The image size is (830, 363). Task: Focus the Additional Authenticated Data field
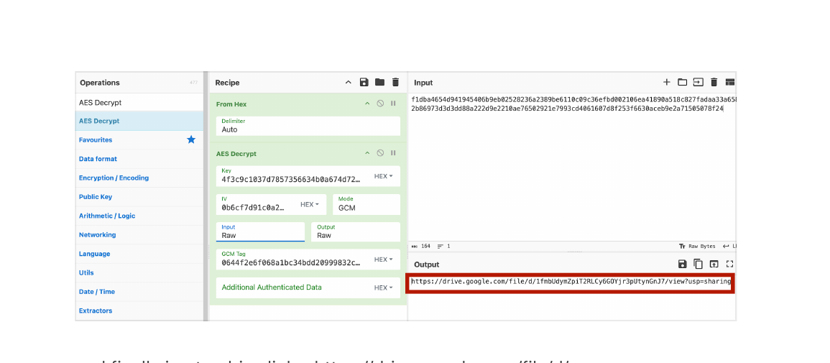tap(292, 288)
